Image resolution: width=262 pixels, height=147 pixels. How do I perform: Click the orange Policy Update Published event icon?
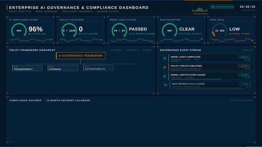pyautogui.click(x=165, y=67)
